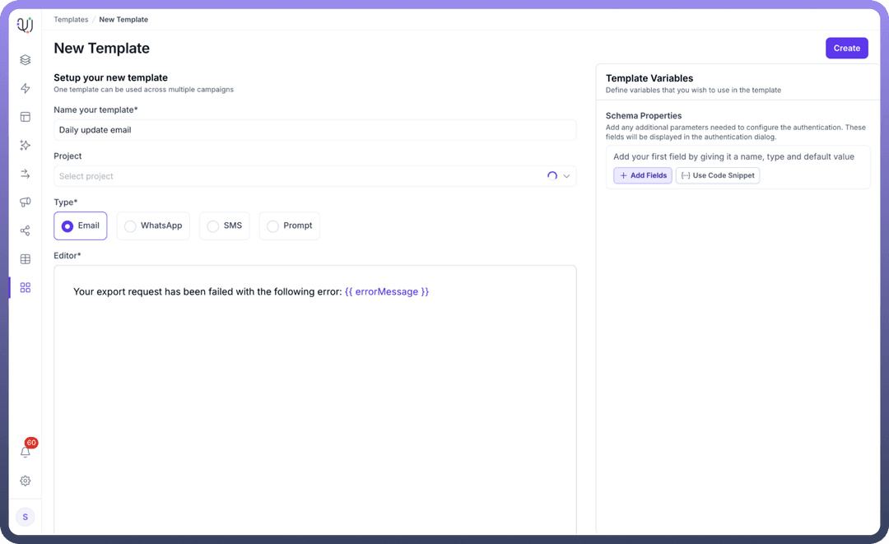Select WhatsApp as template type
The width and height of the screenshot is (889, 544).
coord(153,226)
